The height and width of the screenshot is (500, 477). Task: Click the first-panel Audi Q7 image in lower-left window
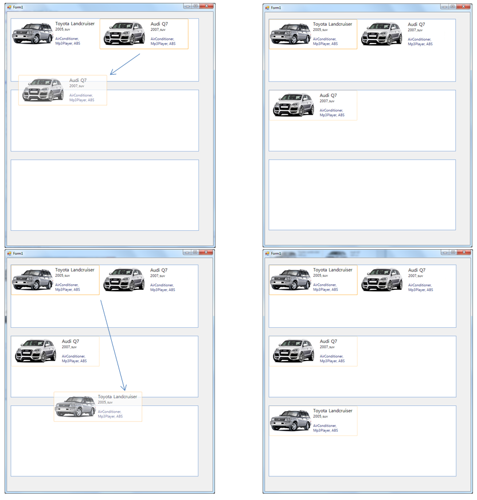tap(124, 280)
